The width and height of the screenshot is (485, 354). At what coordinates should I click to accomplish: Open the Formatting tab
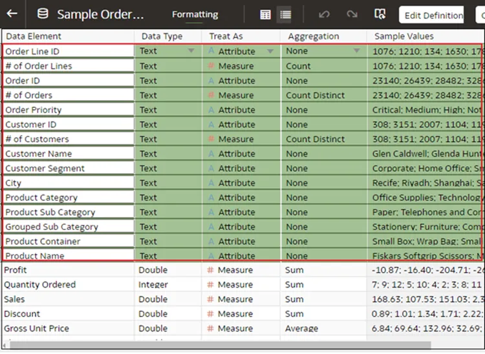(x=195, y=14)
